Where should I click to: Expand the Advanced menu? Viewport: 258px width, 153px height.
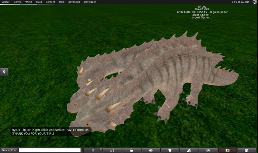pos(74,2)
